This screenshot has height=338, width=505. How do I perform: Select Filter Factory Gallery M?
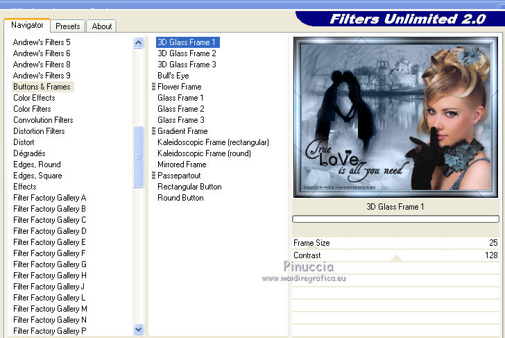[x=50, y=309]
